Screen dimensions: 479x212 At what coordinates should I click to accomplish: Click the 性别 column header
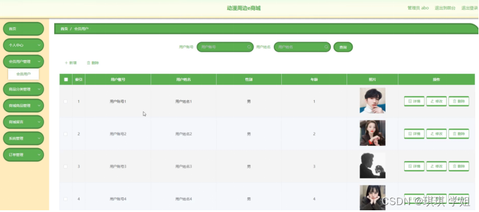(x=248, y=79)
